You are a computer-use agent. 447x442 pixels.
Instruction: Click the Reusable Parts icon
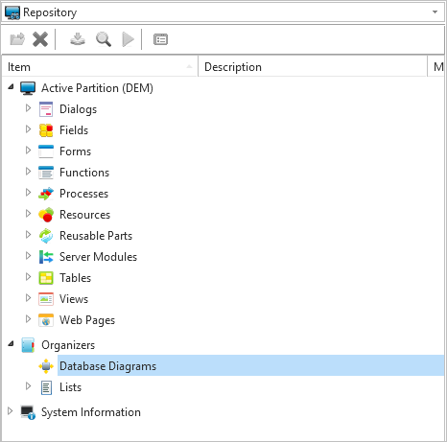(46, 236)
